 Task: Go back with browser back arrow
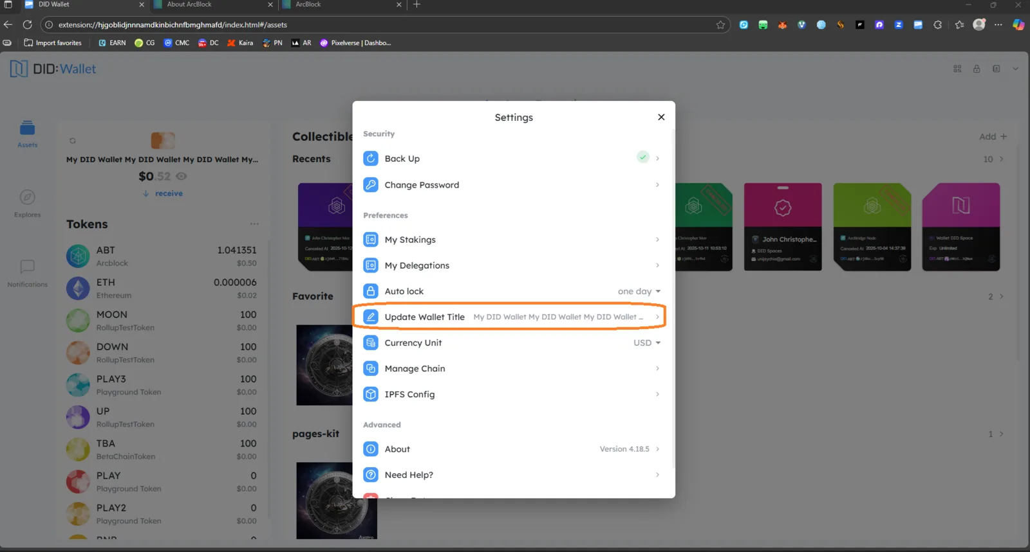pyautogui.click(x=8, y=24)
